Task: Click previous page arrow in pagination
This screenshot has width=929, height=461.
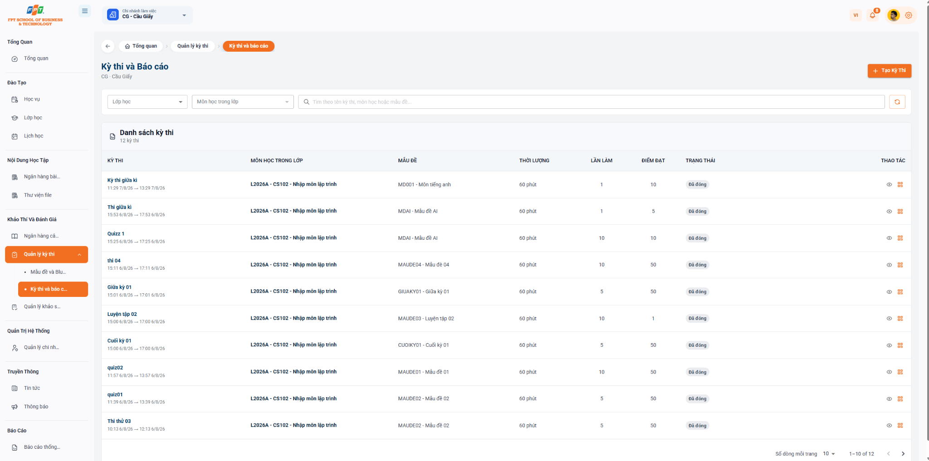Action: (x=889, y=454)
